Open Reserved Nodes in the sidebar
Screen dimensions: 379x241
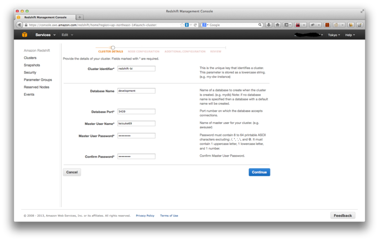(x=36, y=87)
